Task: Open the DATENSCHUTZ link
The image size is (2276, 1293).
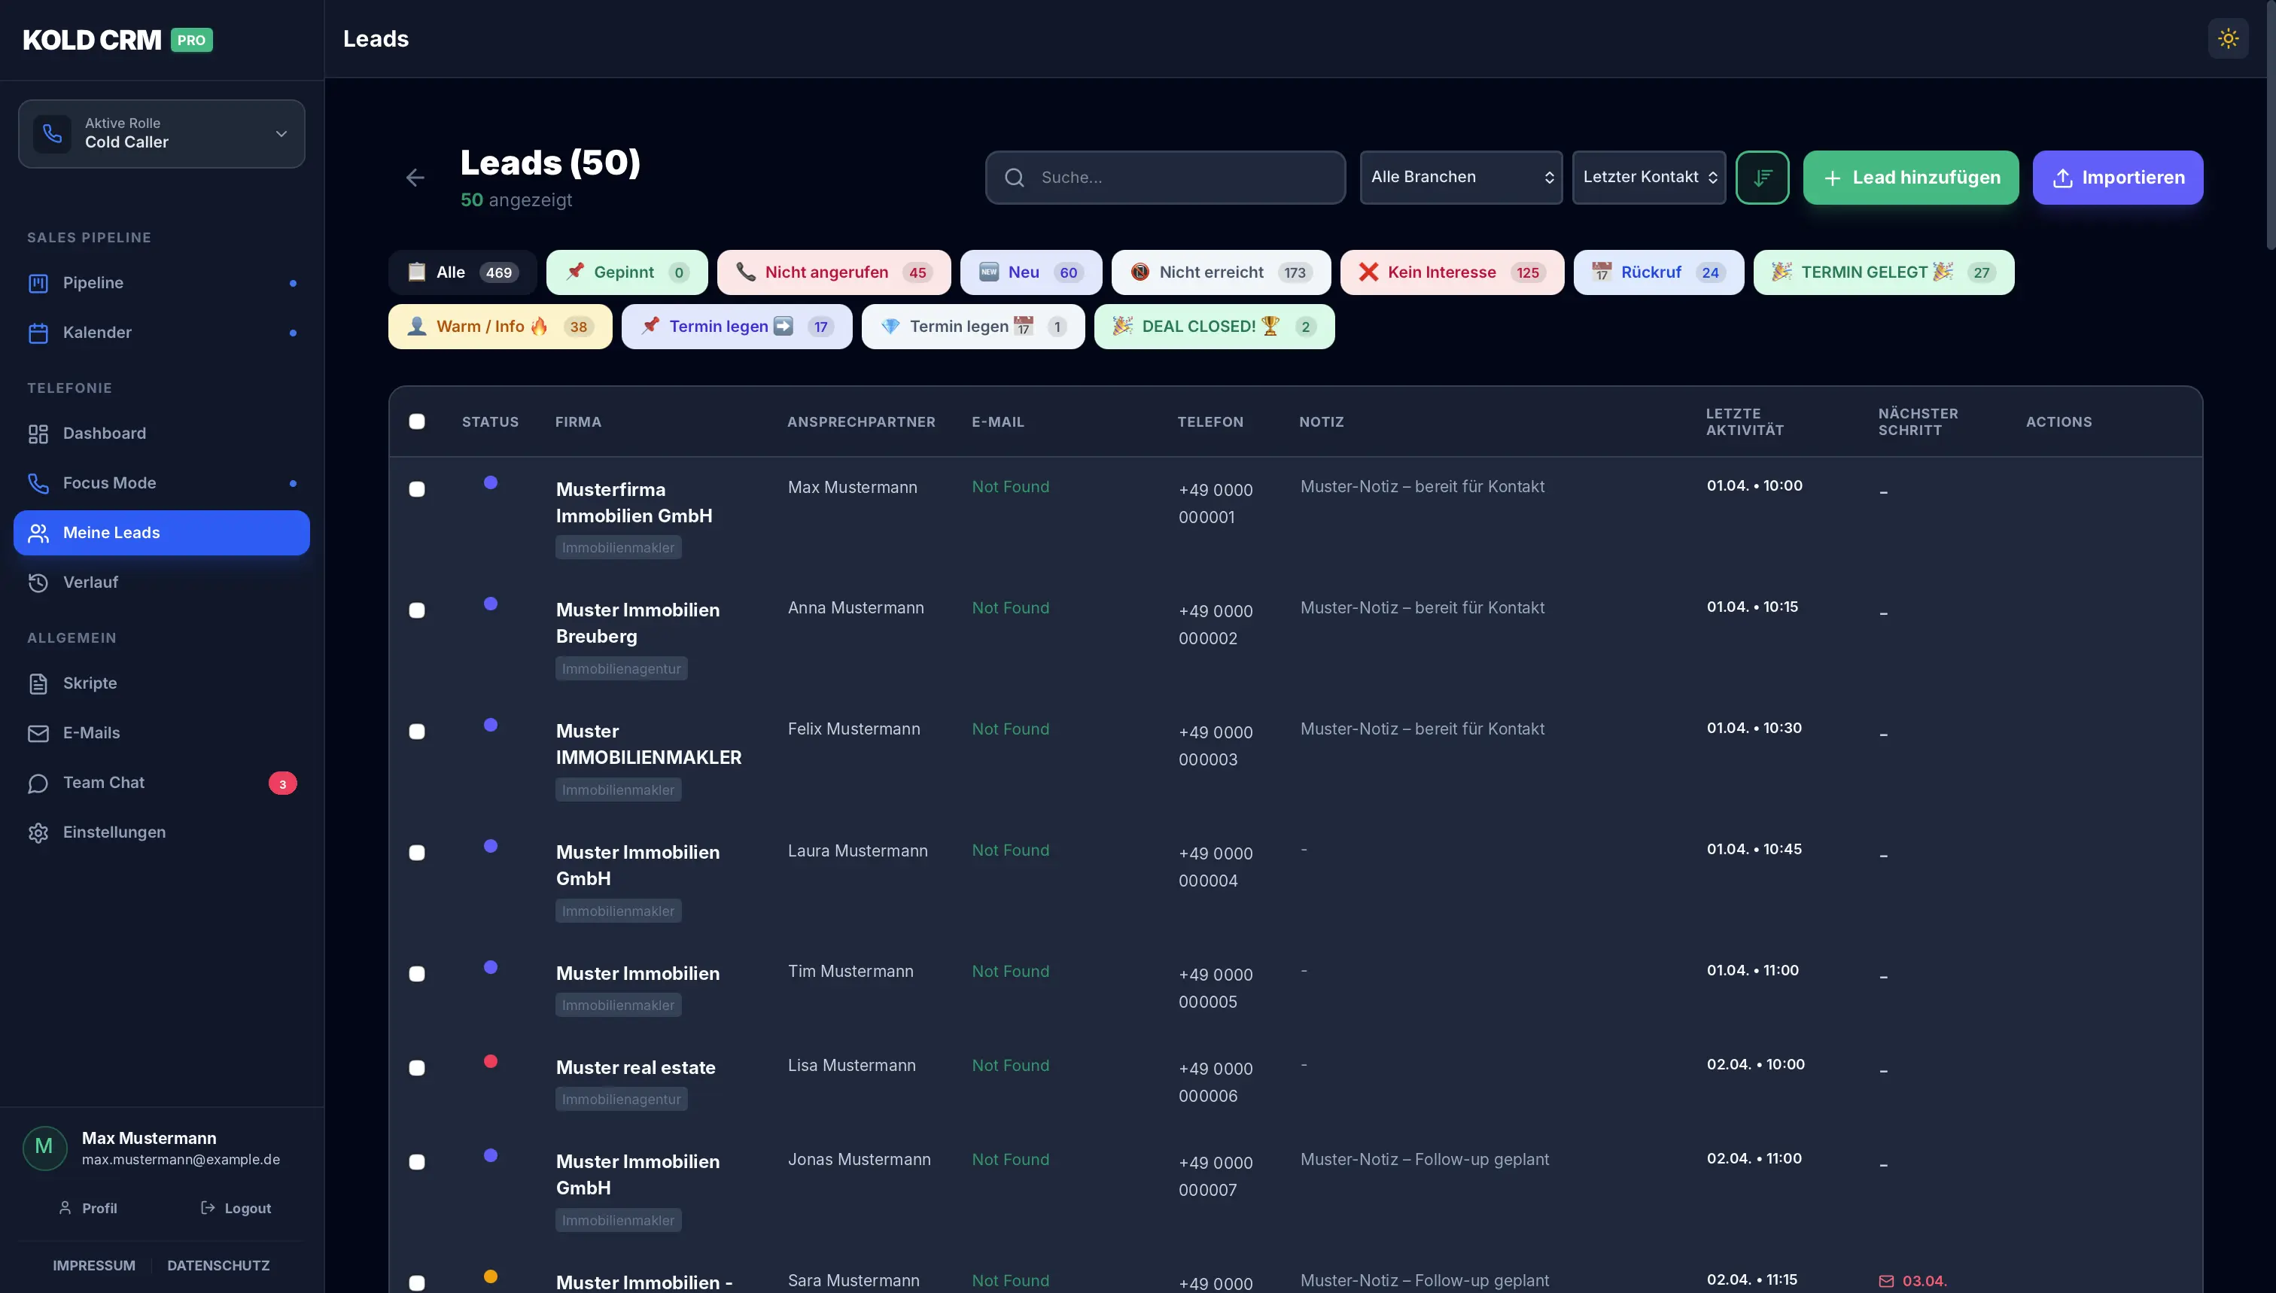Action: (218, 1265)
